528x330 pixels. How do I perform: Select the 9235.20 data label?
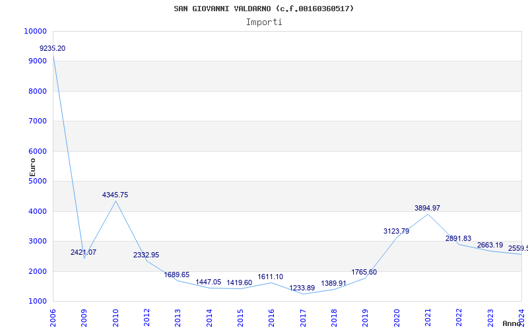tap(53, 48)
